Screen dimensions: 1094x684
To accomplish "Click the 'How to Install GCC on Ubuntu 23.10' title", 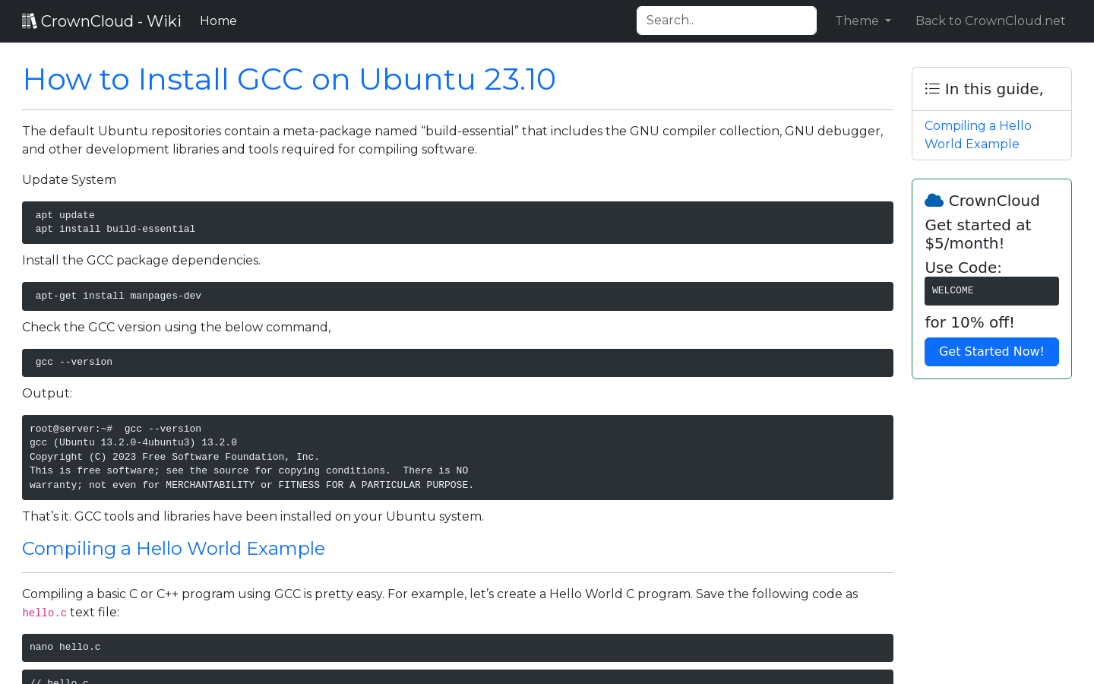I will 289,79.
